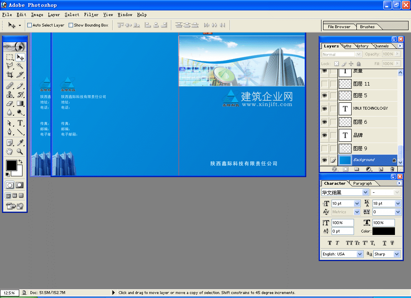Image resolution: width=411 pixels, height=298 pixels.
Task: Open the Metrics kerning dropdown
Action: pyautogui.click(x=357, y=212)
